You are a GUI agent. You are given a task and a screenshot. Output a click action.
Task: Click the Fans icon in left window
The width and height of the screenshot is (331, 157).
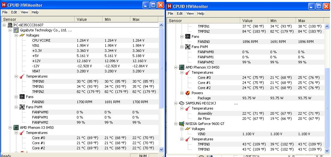pos(22,97)
